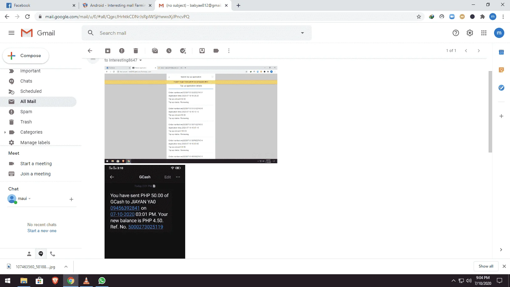Open the Chrome Extensions puzzle icon
The width and height of the screenshot is (510, 287).
483,17
